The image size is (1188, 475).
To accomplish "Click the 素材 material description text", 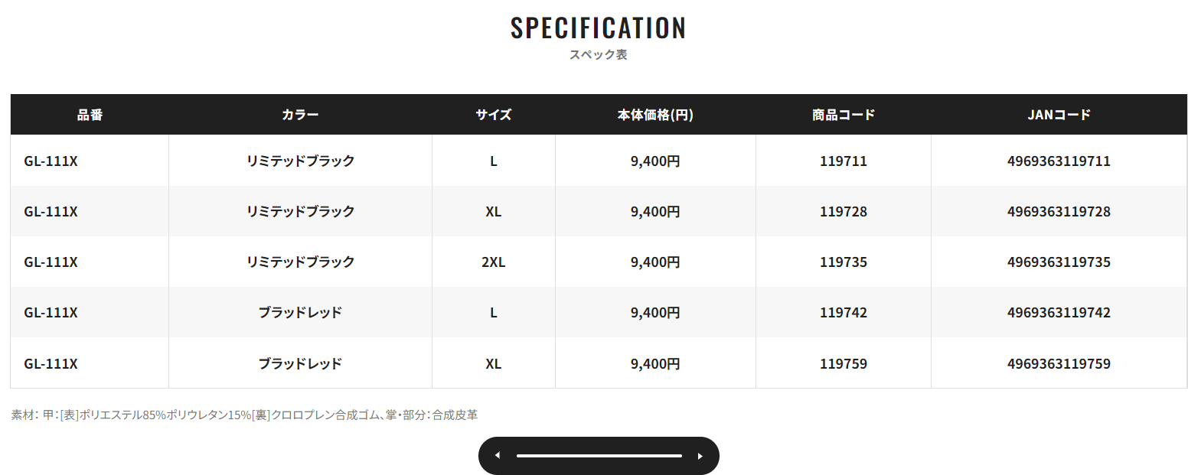I will [x=244, y=415].
